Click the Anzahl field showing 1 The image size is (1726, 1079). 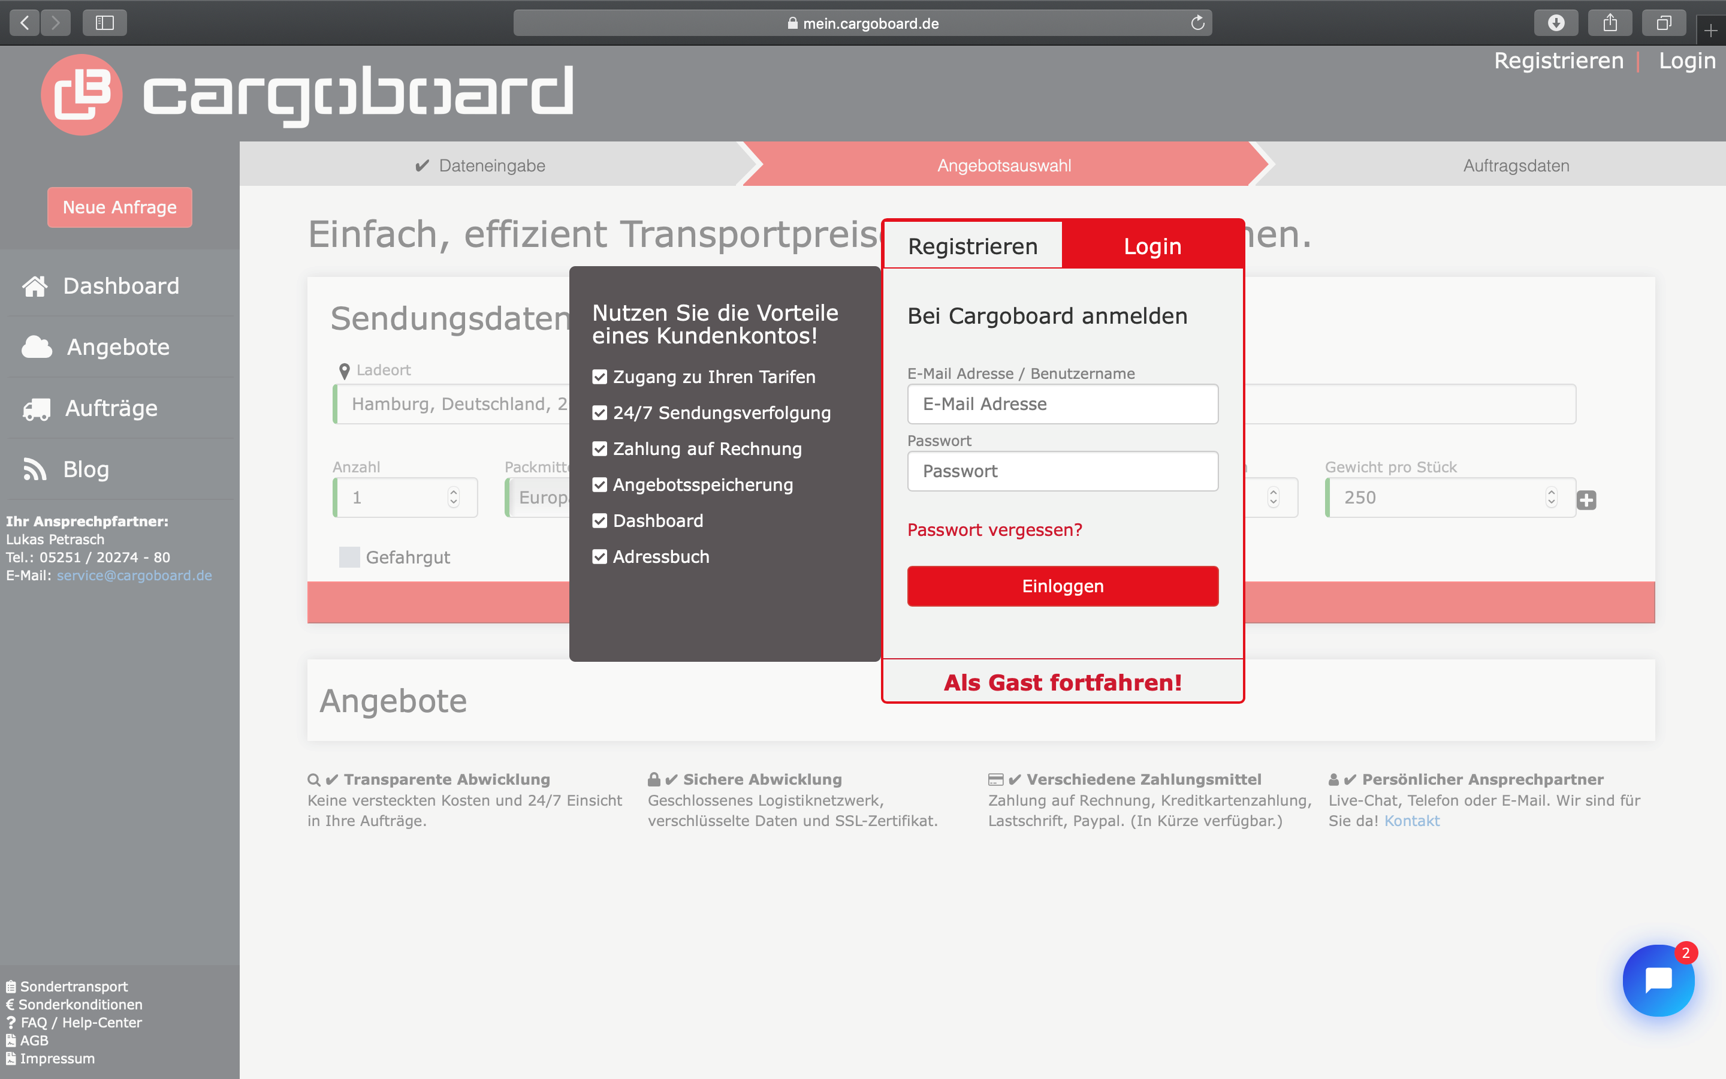coord(405,498)
